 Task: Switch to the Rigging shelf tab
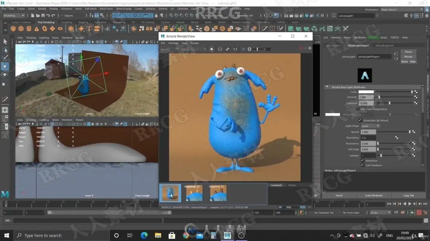(83, 22)
